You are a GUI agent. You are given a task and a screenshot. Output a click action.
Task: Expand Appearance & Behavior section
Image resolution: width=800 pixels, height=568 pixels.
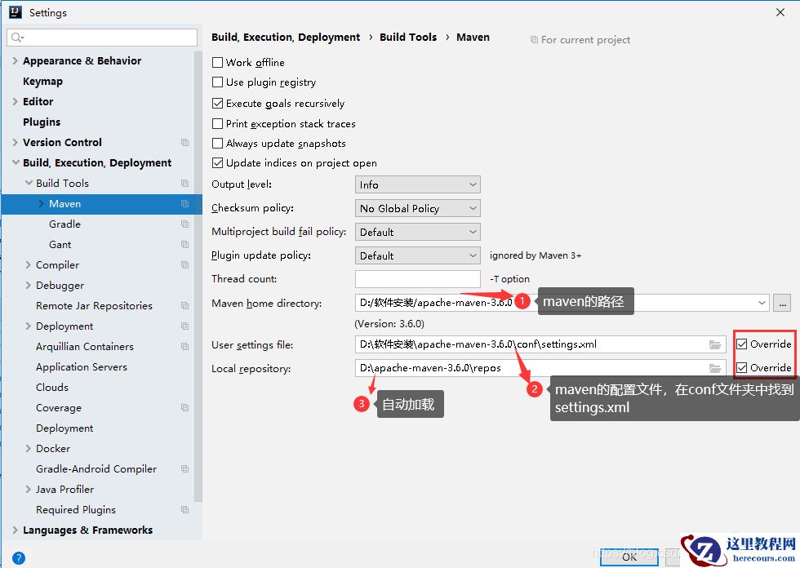(x=15, y=60)
